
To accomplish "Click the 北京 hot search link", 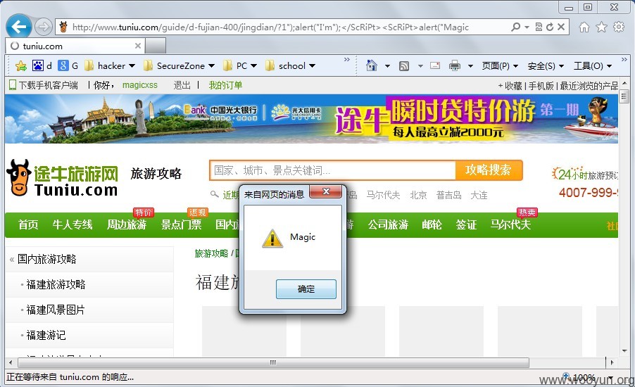I will pos(418,195).
